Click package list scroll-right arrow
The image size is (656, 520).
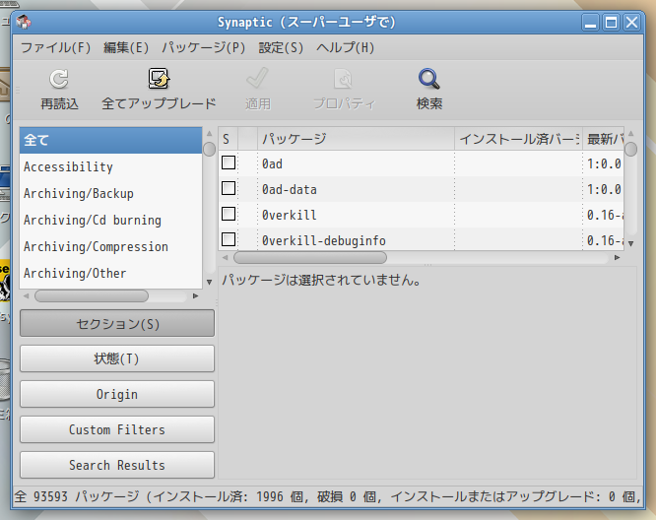(x=617, y=258)
